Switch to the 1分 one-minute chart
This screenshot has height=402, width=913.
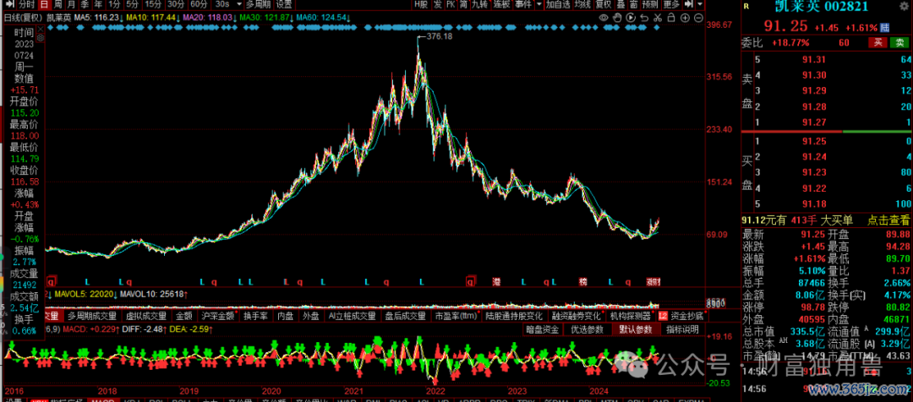click(114, 5)
